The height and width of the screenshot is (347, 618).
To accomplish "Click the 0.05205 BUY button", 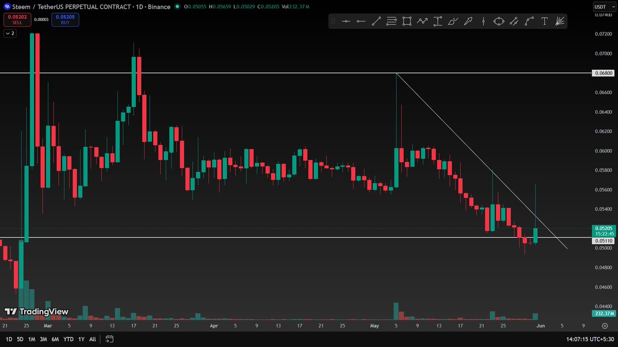I will click(x=65, y=20).
